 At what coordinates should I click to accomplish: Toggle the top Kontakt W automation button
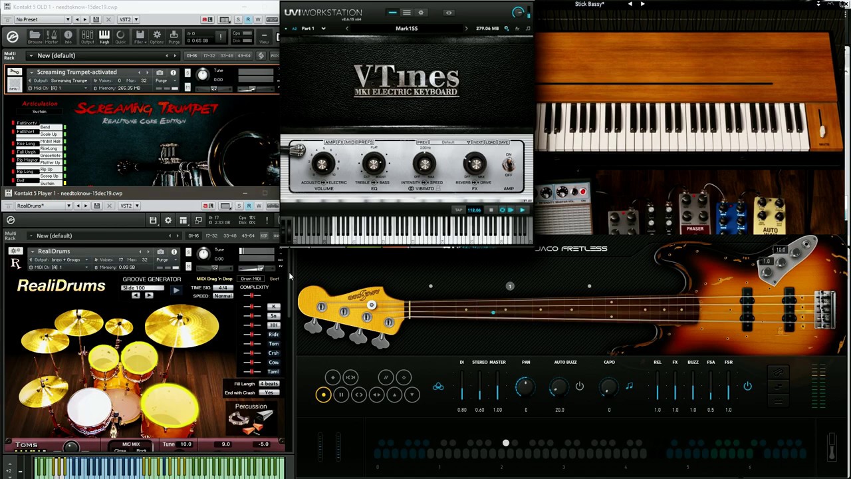pyautogui.click(x=258, y=19)
